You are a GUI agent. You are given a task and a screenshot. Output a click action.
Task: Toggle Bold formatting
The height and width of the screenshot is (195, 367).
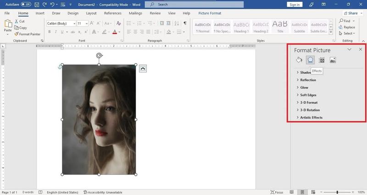(x=50, y=32)
